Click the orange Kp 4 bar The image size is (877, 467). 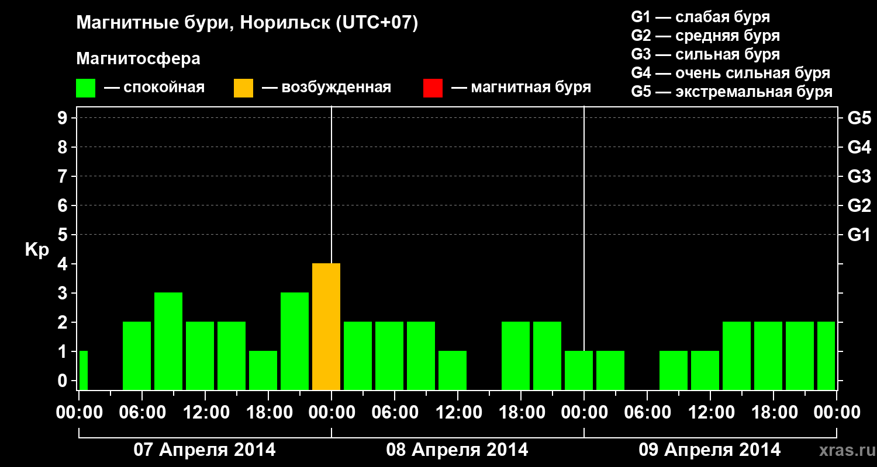[326, 327]
